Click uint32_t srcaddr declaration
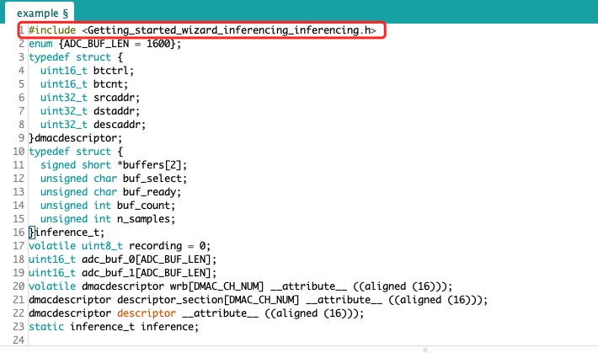 click(x=90, y=98)
